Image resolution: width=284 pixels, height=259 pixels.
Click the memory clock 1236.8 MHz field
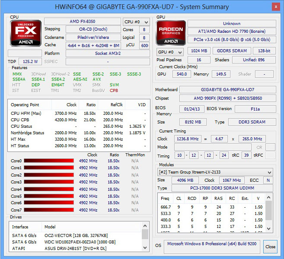click(x=188, y=139)
